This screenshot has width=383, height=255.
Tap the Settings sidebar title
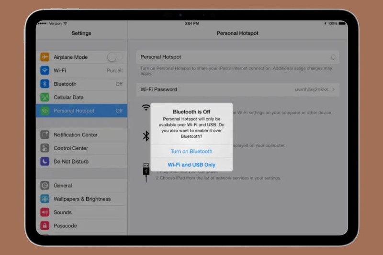[81, 33]
